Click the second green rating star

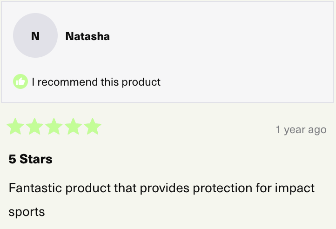pyautogui.click(x=35, y=127)
